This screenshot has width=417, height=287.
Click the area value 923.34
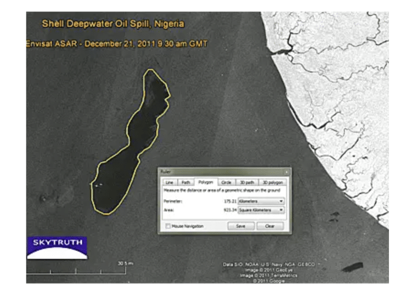point(230,210)
